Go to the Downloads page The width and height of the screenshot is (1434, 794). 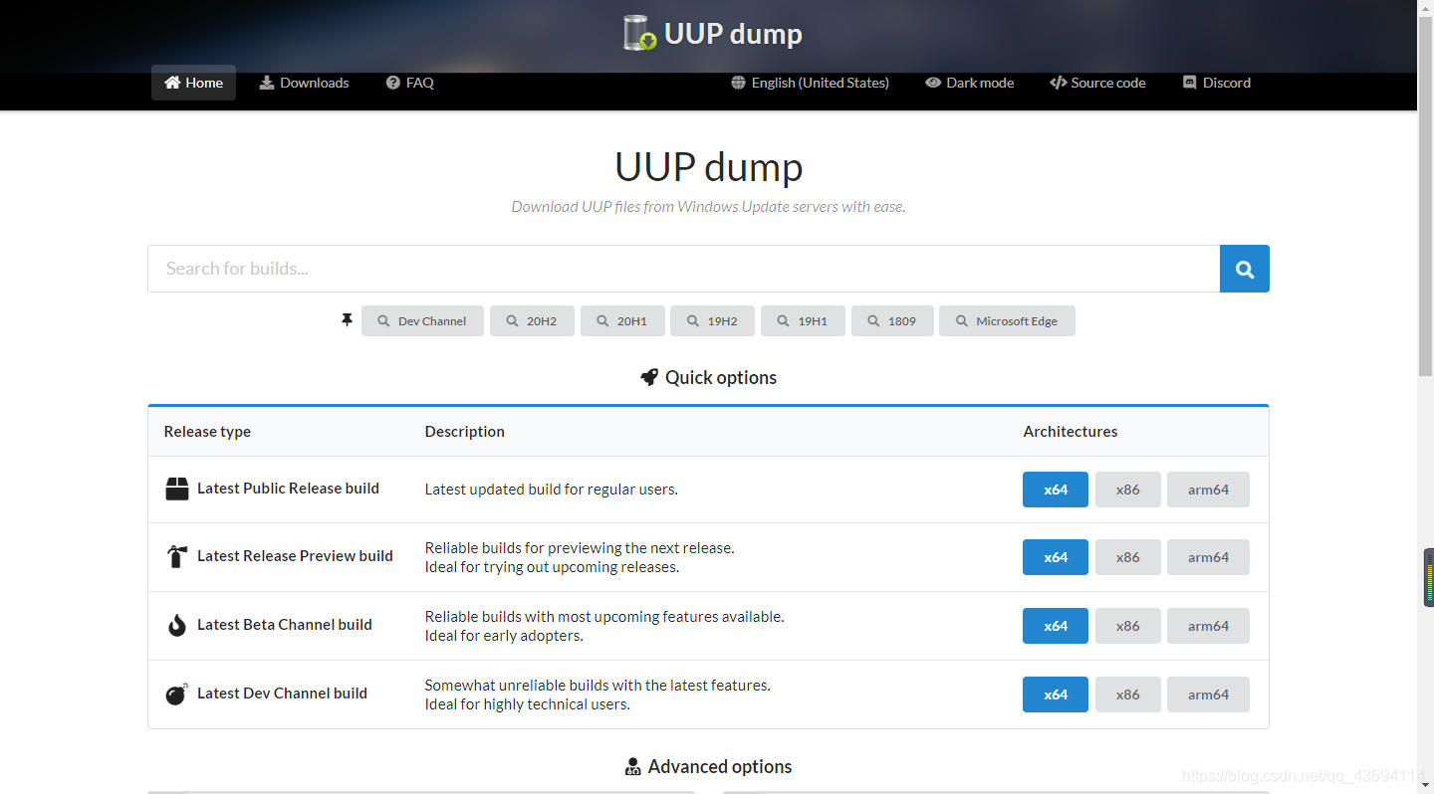[x=304, y=83]
